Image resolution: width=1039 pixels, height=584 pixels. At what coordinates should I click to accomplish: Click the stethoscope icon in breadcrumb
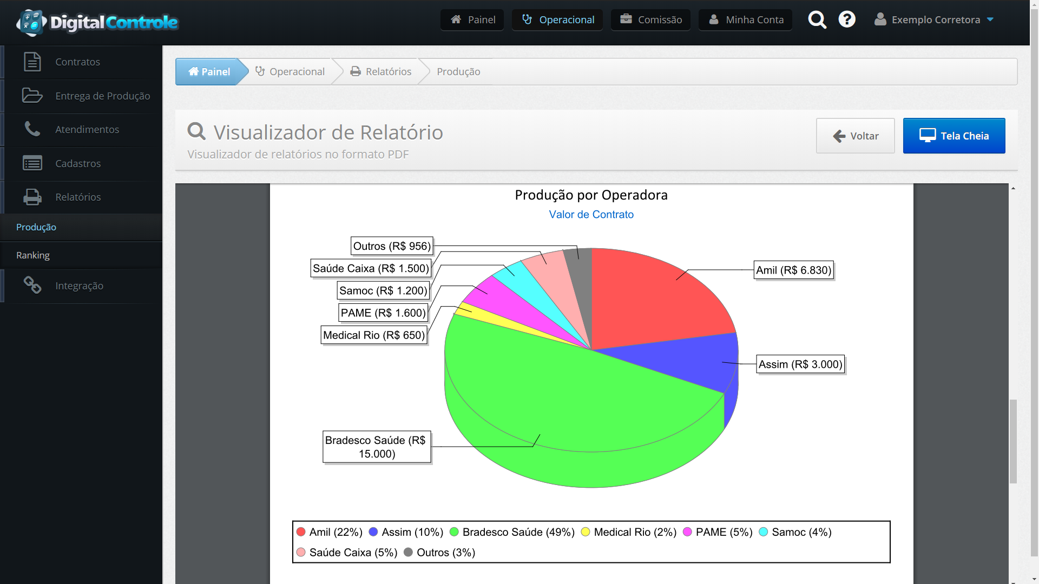pyautogui.click(x=260, y=71)
